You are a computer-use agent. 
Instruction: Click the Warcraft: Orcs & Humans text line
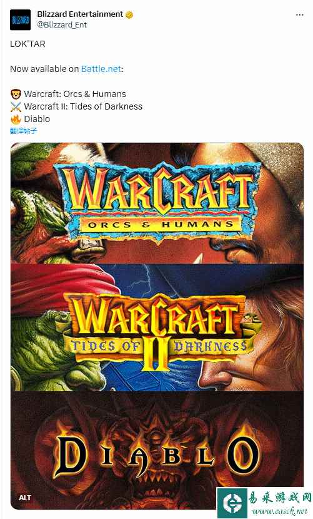tap(75, 94)
